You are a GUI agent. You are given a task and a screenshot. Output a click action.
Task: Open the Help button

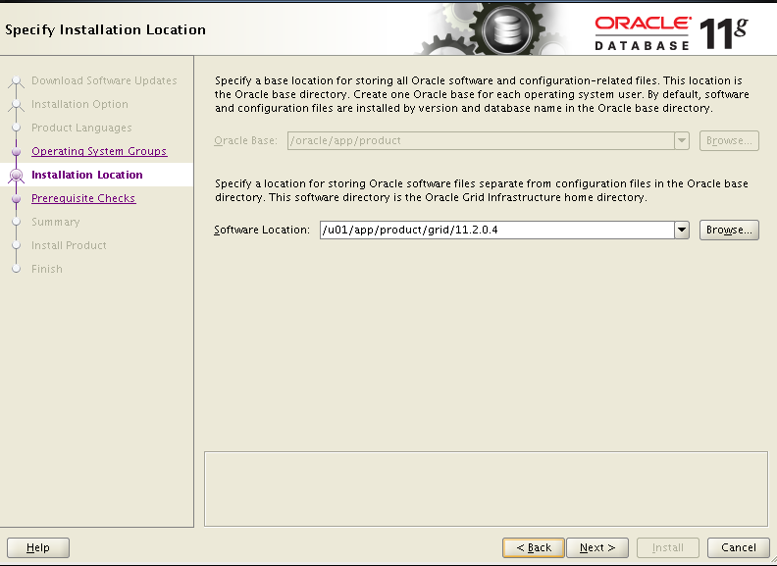(38, 547)
